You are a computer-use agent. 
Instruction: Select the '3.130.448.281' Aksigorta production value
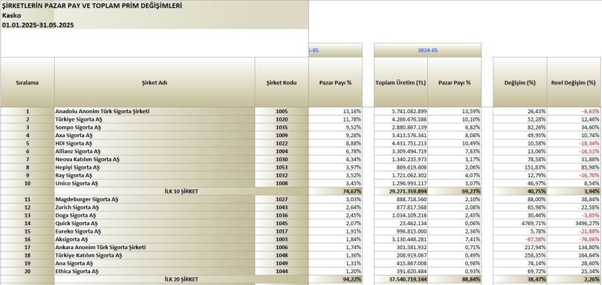(x=401, y=239)
